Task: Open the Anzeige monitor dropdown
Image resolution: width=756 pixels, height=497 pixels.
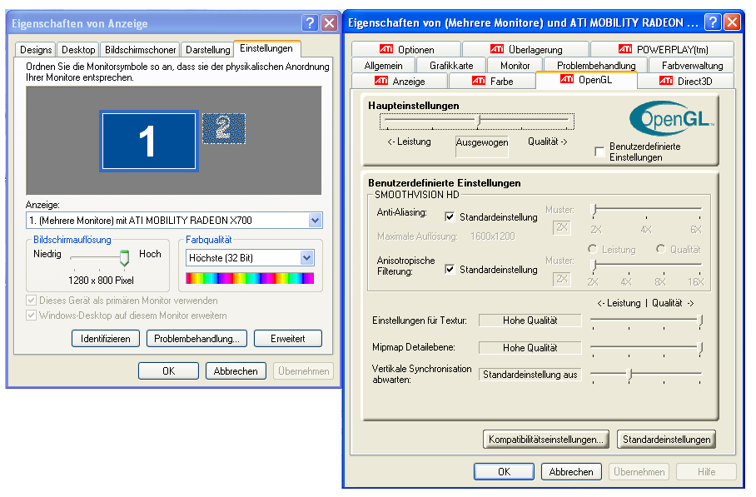Action: [315, 221]
